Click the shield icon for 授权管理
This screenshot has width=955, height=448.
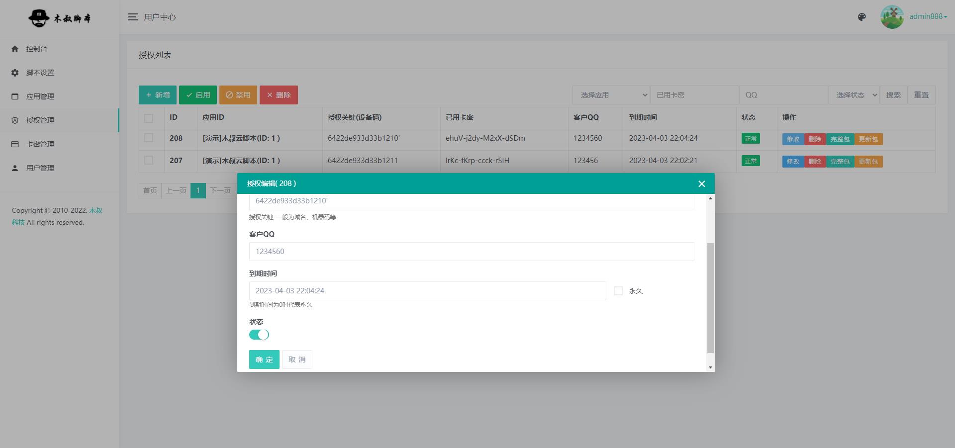tap(15, 120)
